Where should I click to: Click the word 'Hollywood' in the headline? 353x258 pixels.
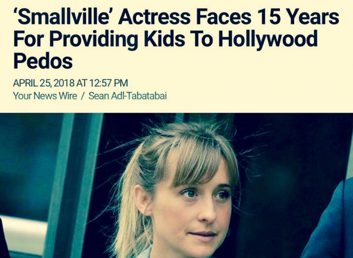click(x=268, y=39)
